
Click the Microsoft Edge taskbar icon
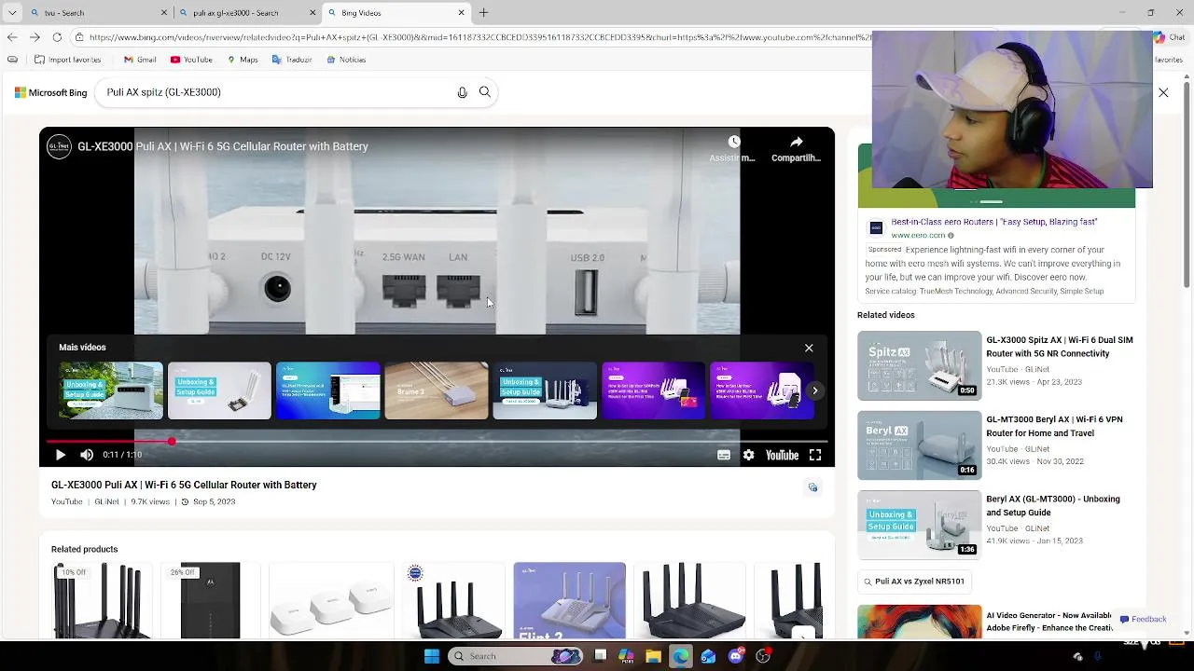point(681,656)
